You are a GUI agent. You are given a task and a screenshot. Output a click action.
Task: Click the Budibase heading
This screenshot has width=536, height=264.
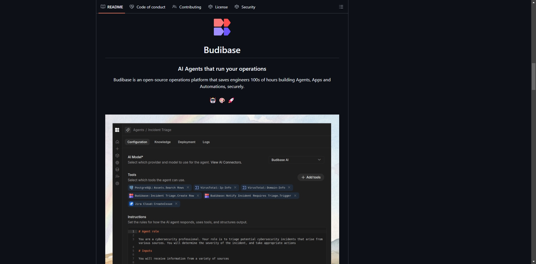tap(222, 50)
